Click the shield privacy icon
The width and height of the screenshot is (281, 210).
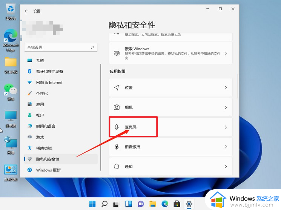pyautogui.click(x=29, y=159)
